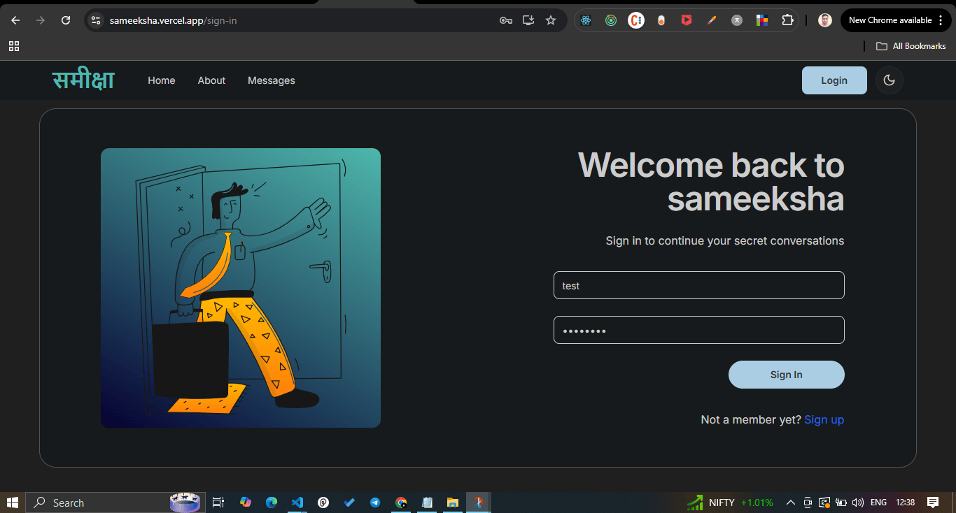The width and height of the screenshot is (956, 513).
Task: Click the Windows taskbar Search box
Action: (x=115, y=503)
